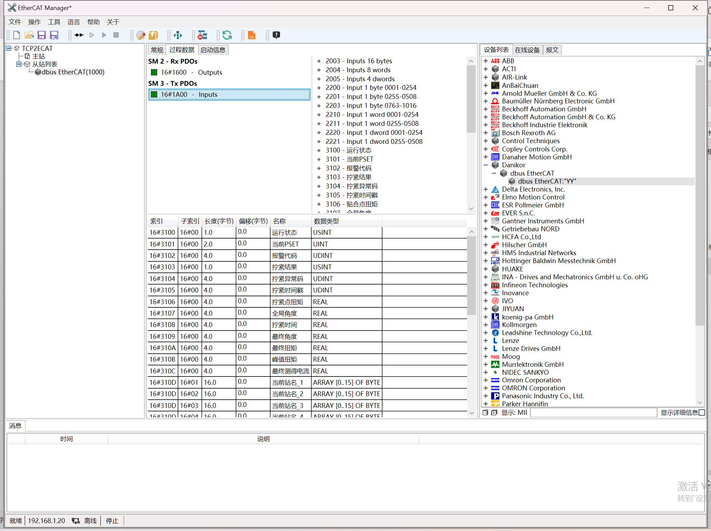Click the PDO table vertical scrollbar thumb
Screen dimensions: 711x531
click(471, 275)
